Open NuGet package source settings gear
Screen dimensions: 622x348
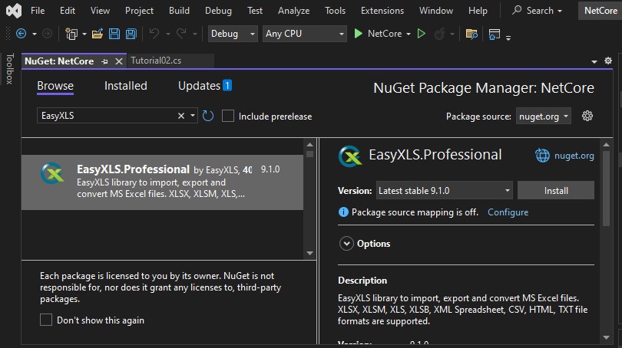(x=587, y=116)
